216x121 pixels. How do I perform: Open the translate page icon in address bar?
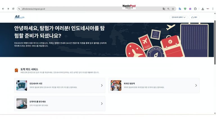click(164, 9)
